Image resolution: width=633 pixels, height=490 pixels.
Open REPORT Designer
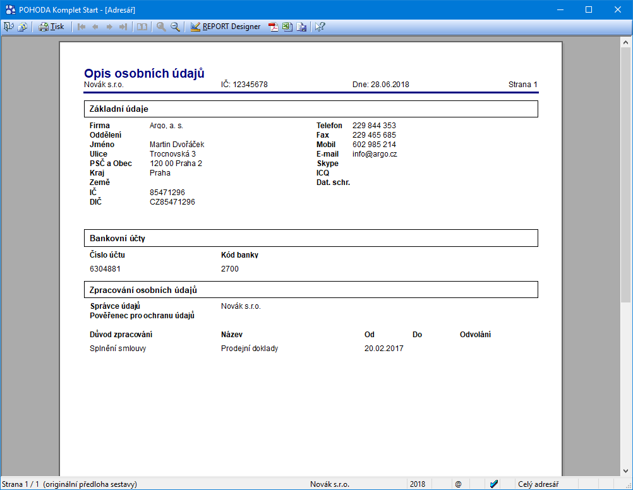tap(226, 27)
